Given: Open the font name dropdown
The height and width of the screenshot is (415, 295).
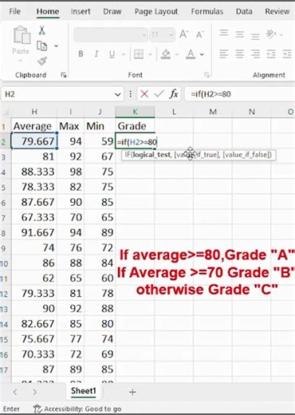Looking at the screenshot, I should [144, 34].
